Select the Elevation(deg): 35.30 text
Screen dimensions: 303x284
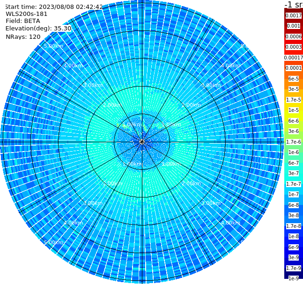38,29
